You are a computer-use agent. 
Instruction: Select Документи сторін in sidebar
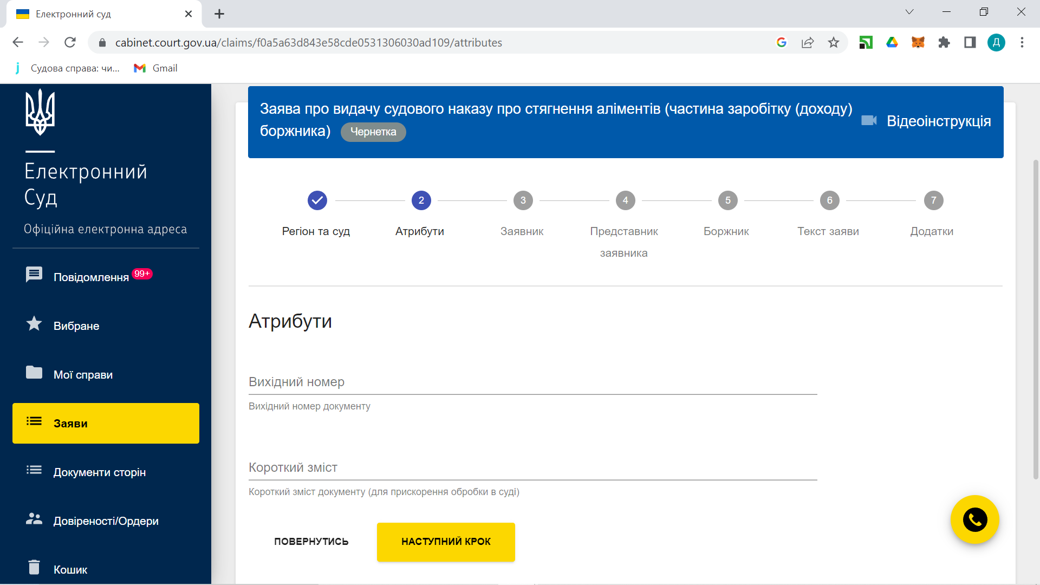tap(99, 472)
